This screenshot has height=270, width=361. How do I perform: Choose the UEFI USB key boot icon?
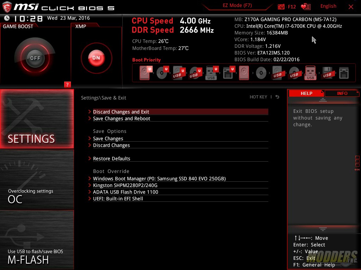click(212, 73)
